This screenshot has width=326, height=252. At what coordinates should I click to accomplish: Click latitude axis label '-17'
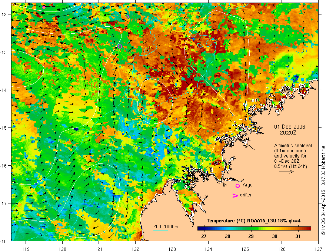tap(4, 203)
